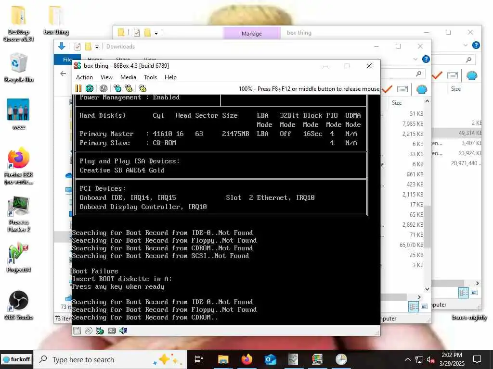The image size is (493, 369).
Task: Go back in the Downloads Explorer window
Action: point(63,74)
